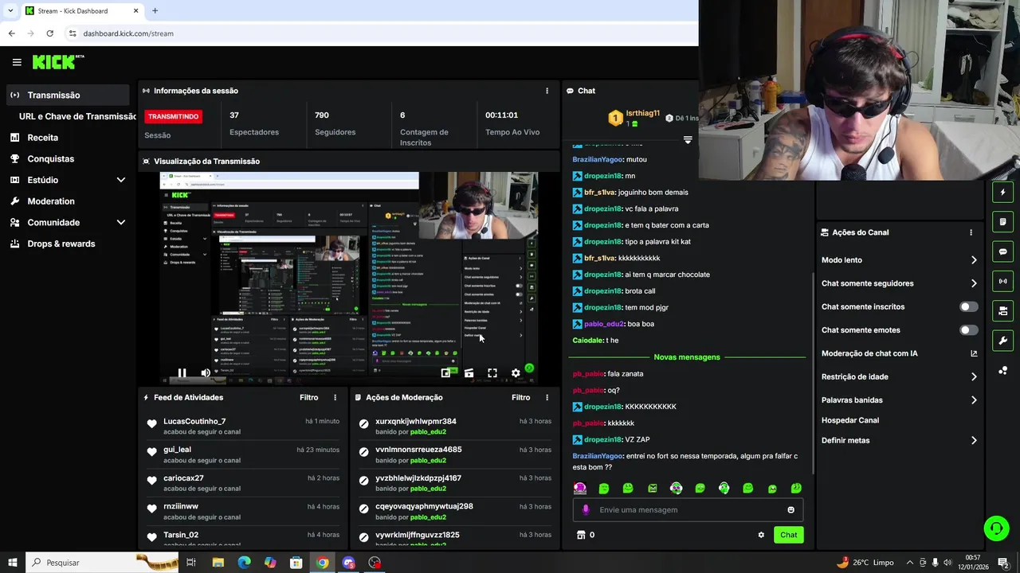The width and height of the screenshot is (1020, 573).
Task: Open the options menu of Informações da sessão
Action: [x=547, y=91]
